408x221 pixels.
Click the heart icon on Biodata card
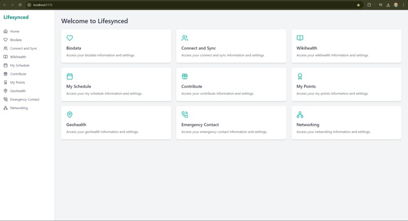[70, 38]
